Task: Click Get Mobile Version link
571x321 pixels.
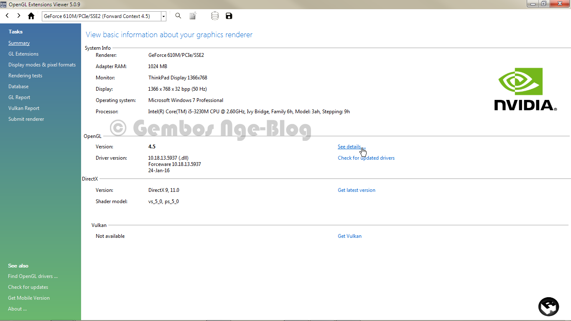Action: coord(29,298)
